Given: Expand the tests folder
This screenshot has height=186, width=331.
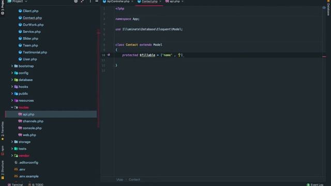Looking at the screenshot, I should pos(12,149).
